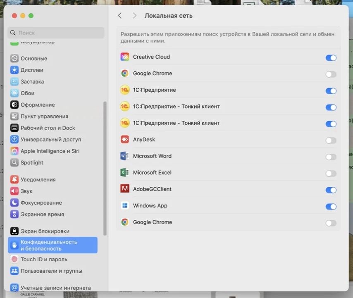353x298 pixels.
Task: Click the Оформление icon
Action: pyautogui.click(x=14, y=105)
